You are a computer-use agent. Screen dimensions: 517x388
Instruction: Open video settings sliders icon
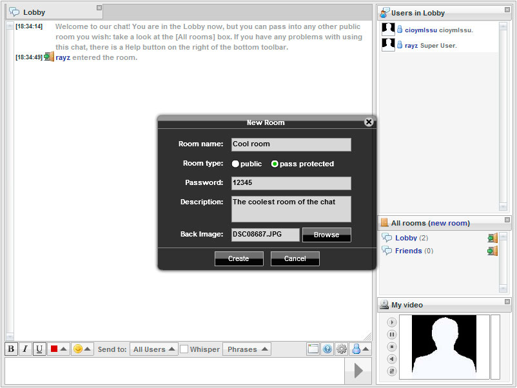tap(392, 371)
